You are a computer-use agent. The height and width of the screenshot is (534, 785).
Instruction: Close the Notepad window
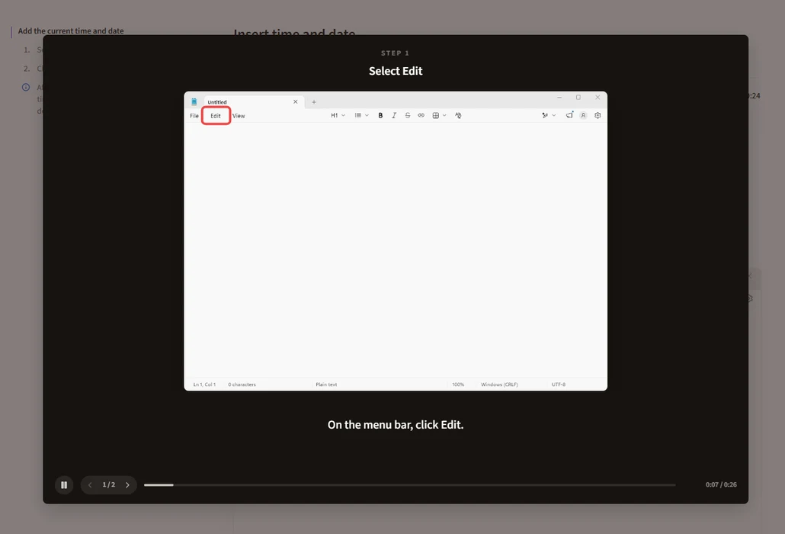coord(598,97)
